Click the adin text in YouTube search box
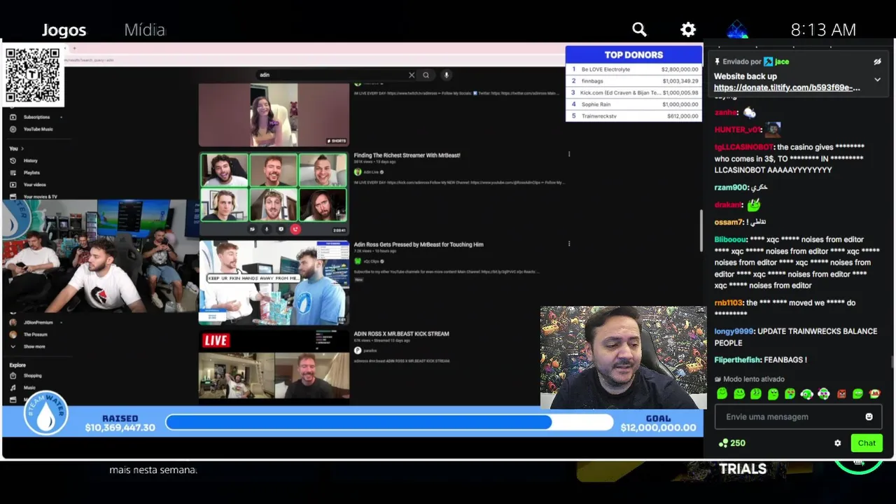This screenshot has height=504, width=896. (x=265, y=75)
